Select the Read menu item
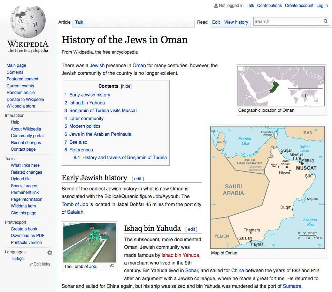 coord(202,22)
